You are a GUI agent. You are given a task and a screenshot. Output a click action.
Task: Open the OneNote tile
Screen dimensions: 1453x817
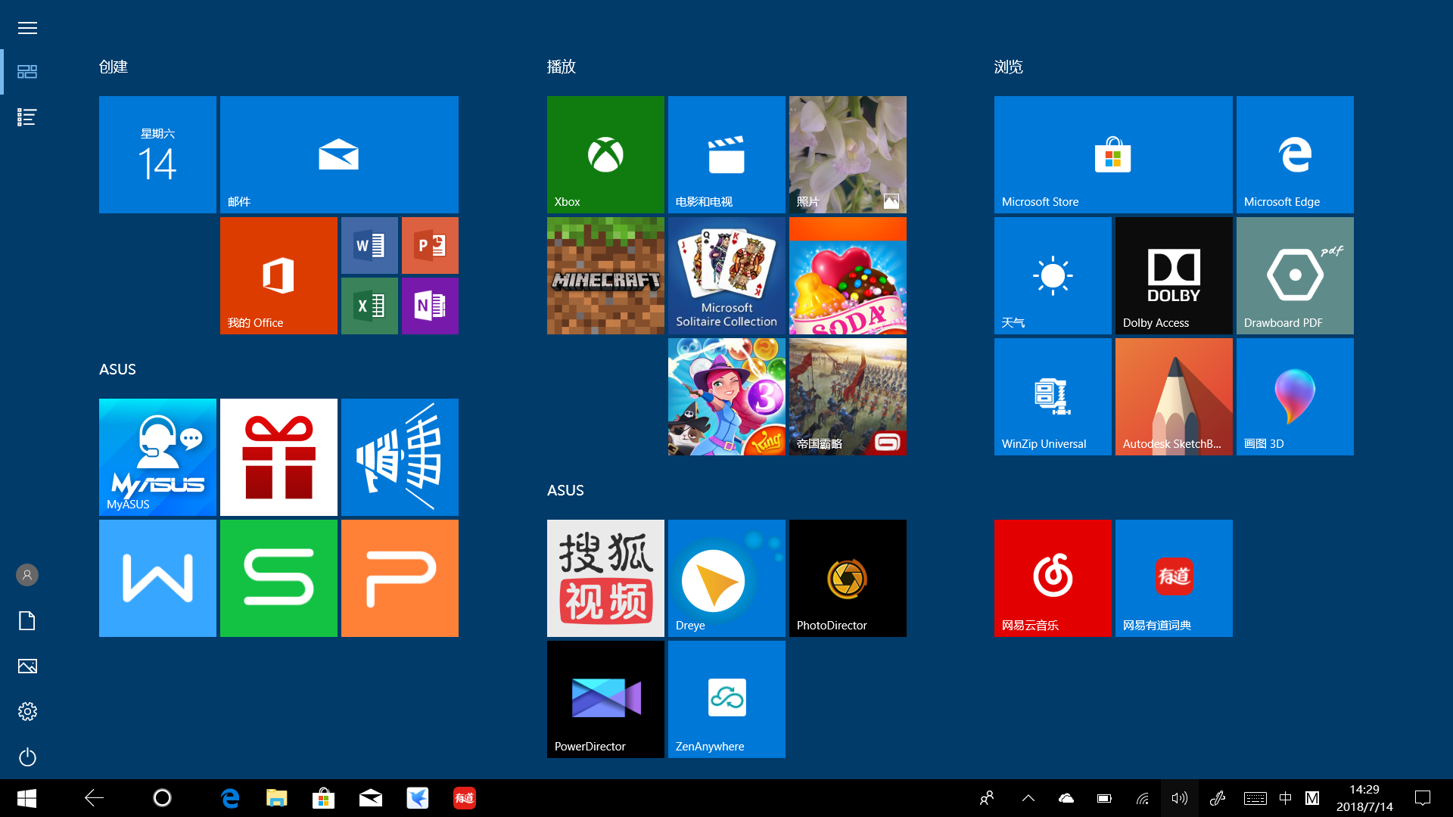430,306
